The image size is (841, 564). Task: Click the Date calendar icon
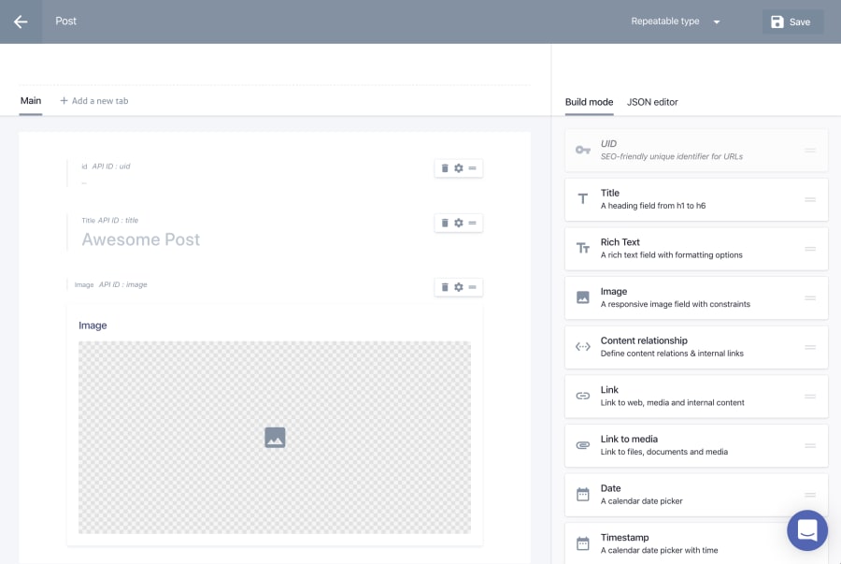(583, 494)
